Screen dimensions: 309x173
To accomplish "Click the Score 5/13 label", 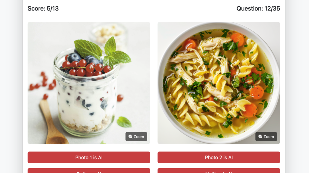I will (x=43, y=8).
